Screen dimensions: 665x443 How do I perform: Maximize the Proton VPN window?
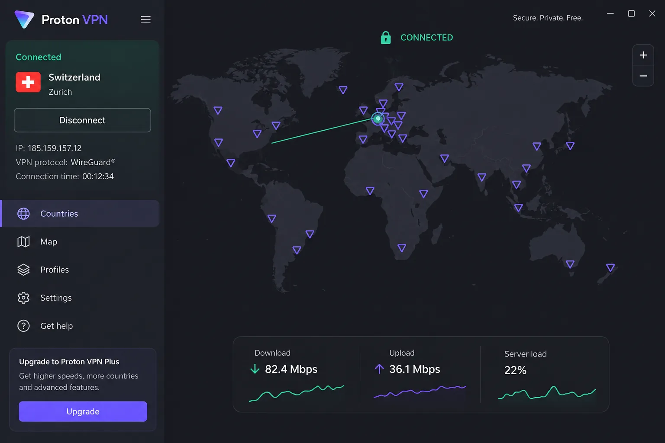pyautogui.click(x=631, y=14)
